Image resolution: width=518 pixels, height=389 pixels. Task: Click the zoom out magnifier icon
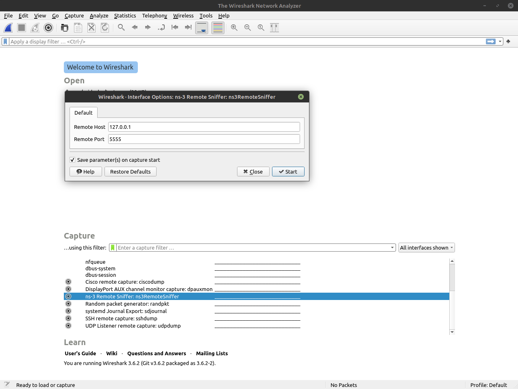(248, 28)
